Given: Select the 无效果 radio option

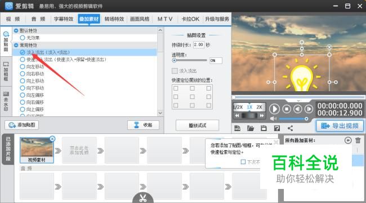Looking at the screenshot, I should pyautogui.click(x=23, y=38).
